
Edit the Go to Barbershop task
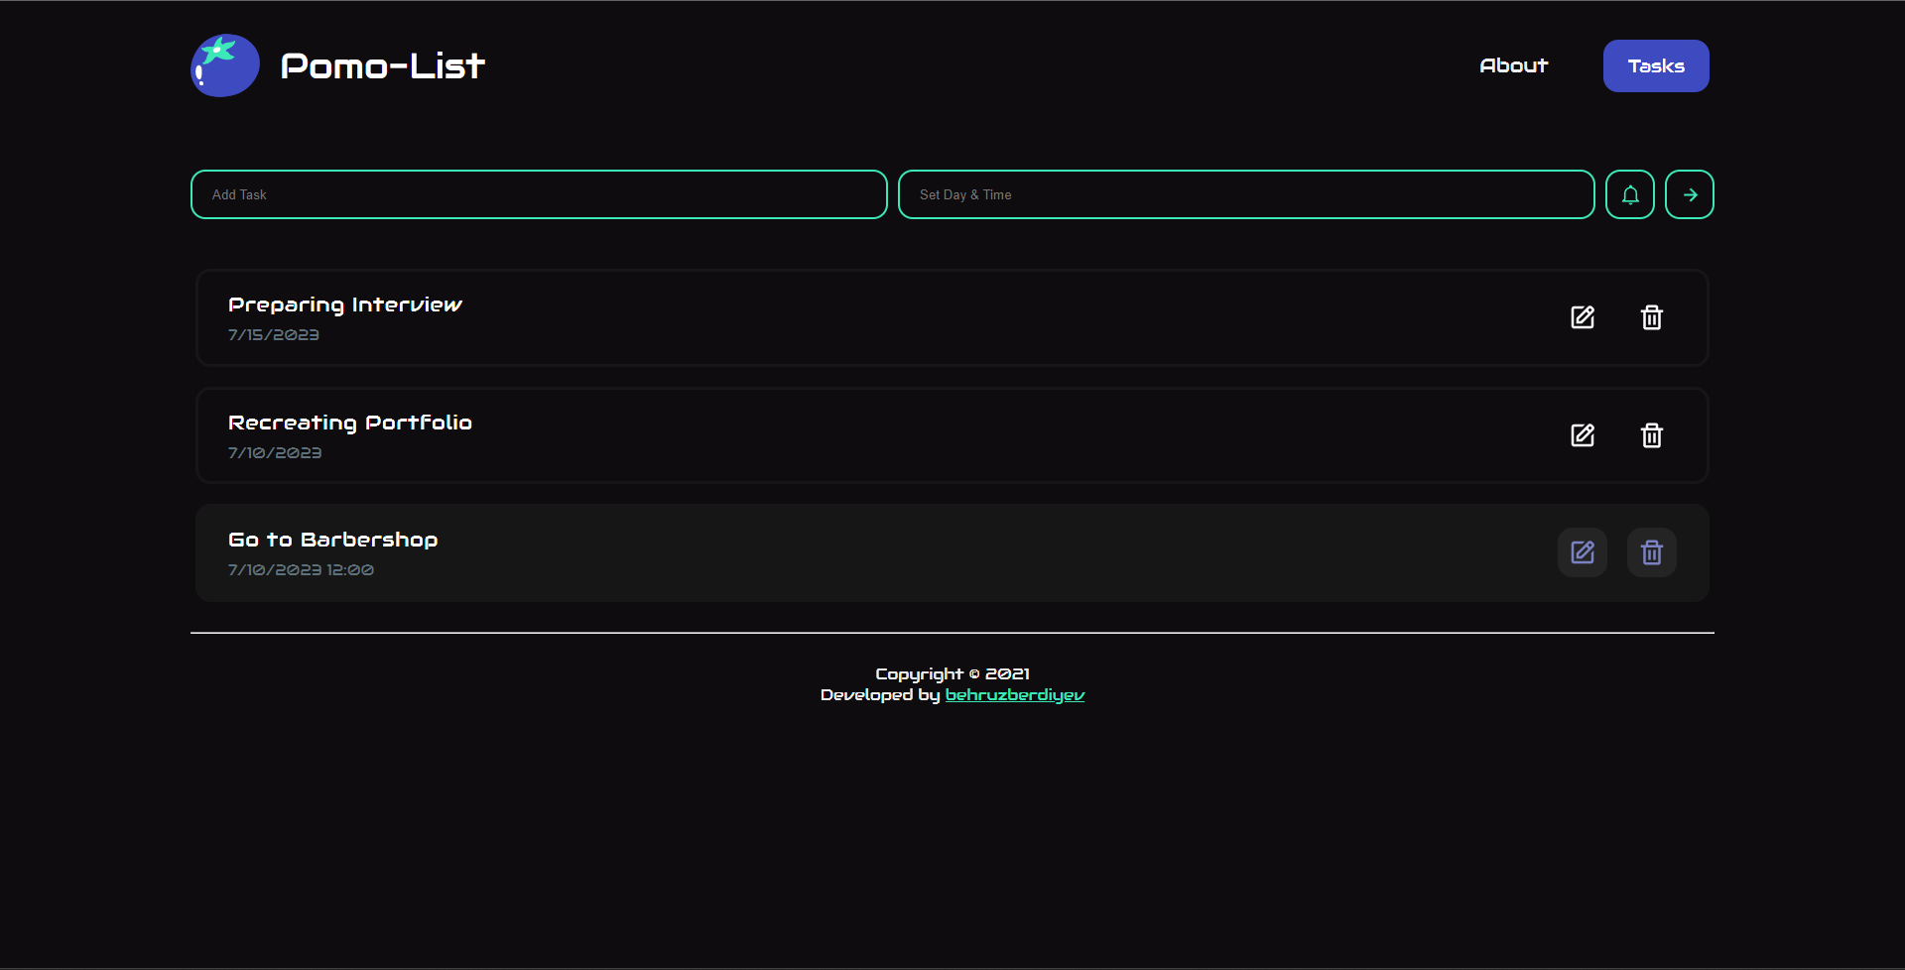(1582, 552)
